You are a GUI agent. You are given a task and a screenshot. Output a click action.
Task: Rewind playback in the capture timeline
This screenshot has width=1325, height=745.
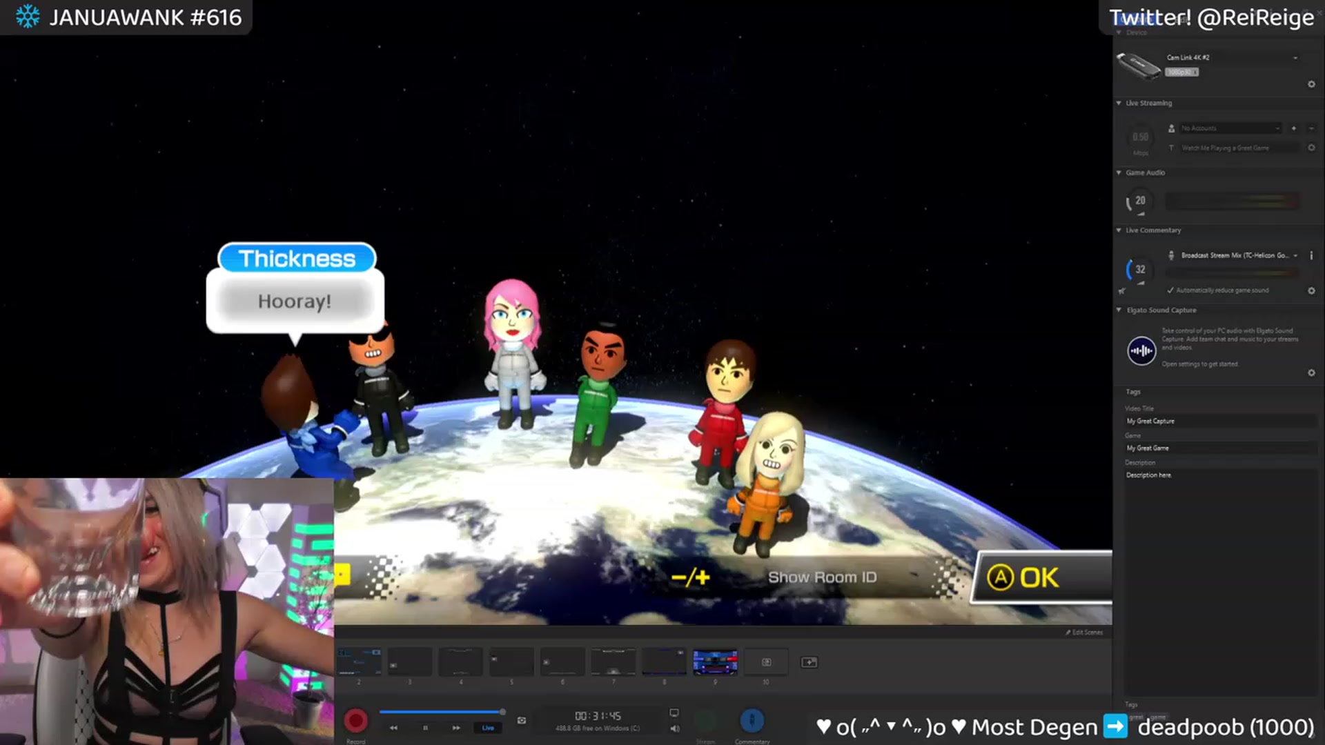(x=393, y=728)
